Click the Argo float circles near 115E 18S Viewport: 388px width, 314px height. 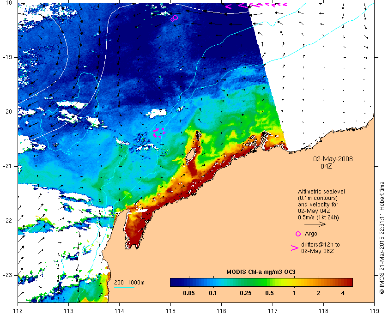point(174,18)
